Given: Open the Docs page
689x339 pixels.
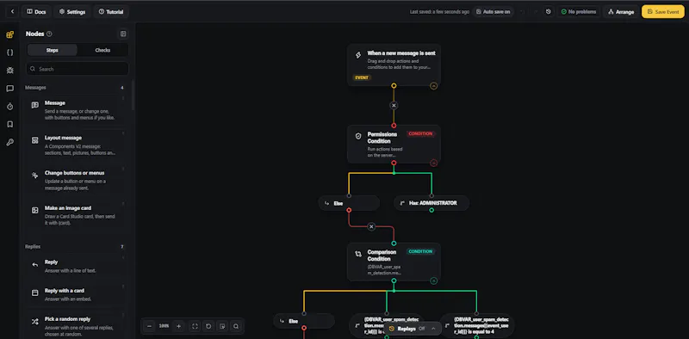Looking at the screenshot, I should (x=36, y=12).
